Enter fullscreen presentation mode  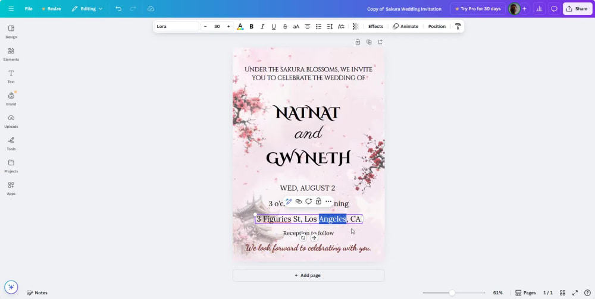pos(575,292)
